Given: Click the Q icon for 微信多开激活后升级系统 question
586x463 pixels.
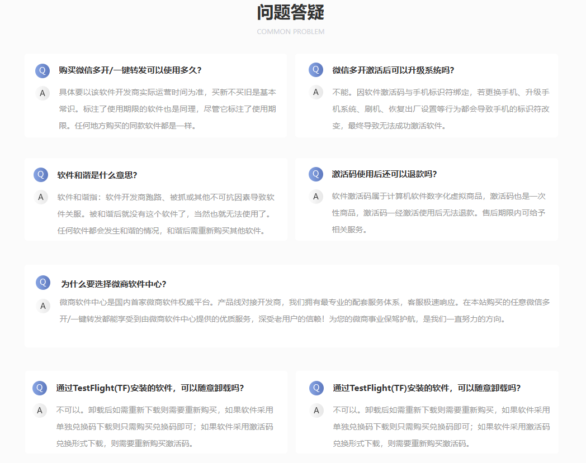Looking at the screenshot, I should 315,70.
